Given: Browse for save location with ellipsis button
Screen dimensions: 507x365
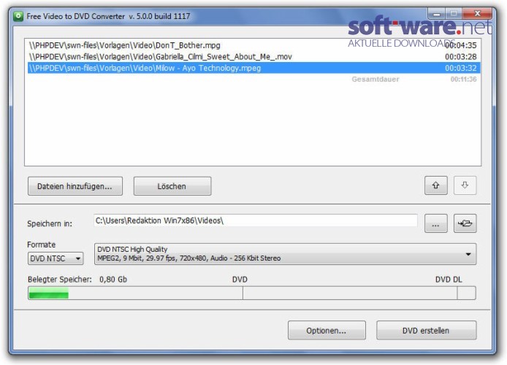Looking at the screenshot, I should 435,223.
